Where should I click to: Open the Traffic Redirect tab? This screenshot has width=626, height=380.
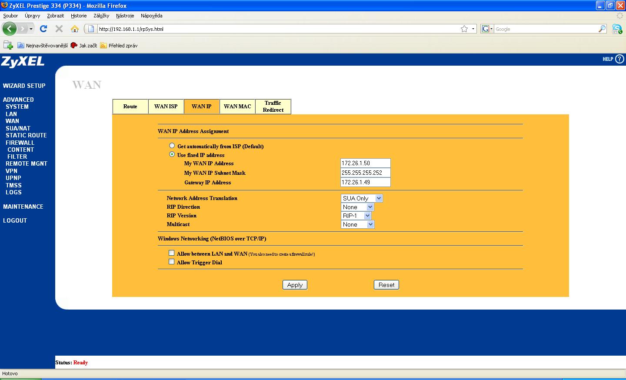coord(273,107)
